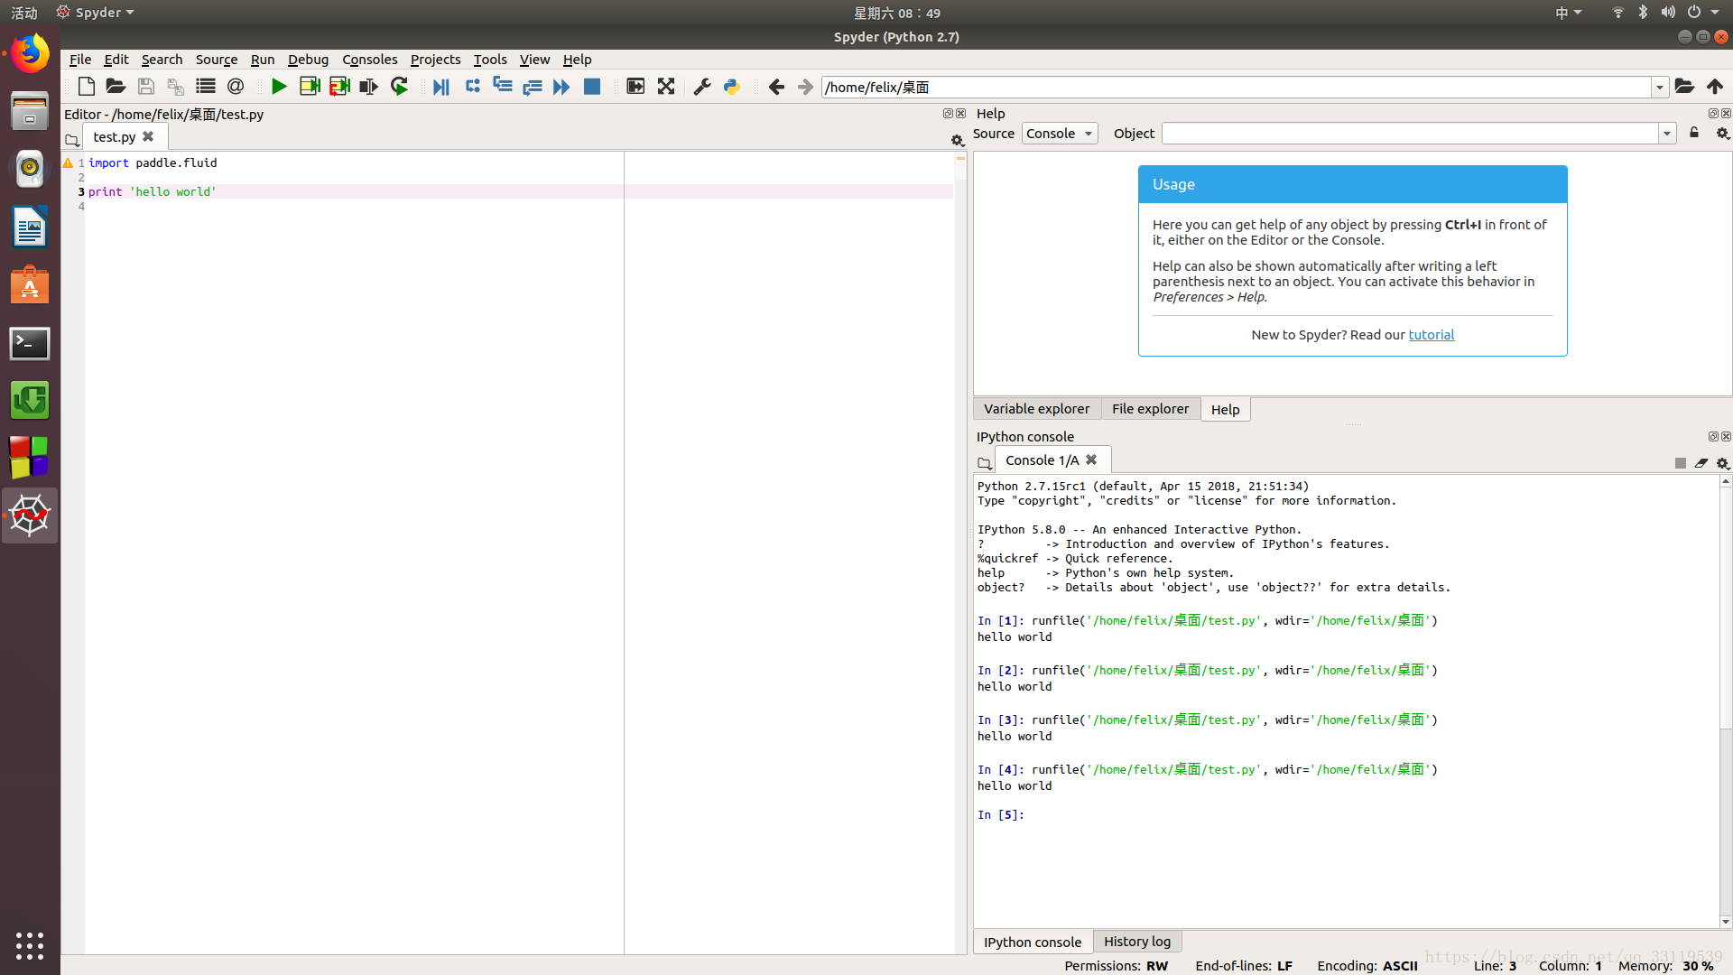Open the input method indicator menu
Viewport: 1733px width, 975px height.
[1568, 13]
